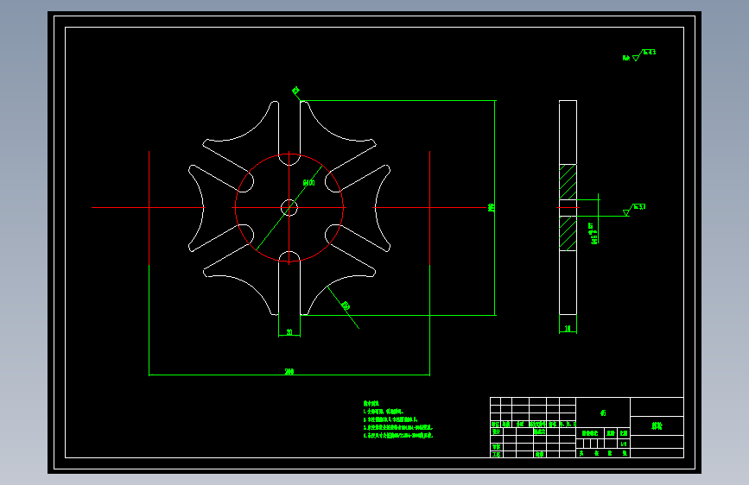Click the part name cell in the title block
The height and width of the screenshot is (485, 749).
pos(657,425)
